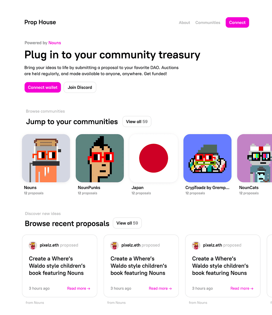Open the About page

point(184,22)
